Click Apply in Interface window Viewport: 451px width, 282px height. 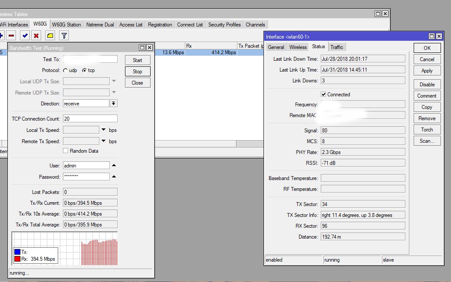(x=427, y=71)
